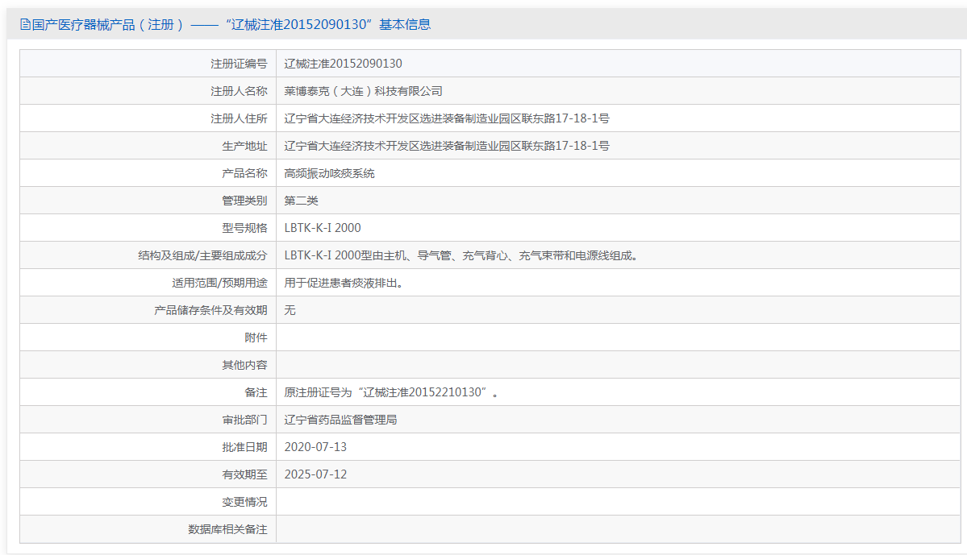Click the 生产地址 label
Viewport: 967px width, 555px height.
[x=245, y=146]
